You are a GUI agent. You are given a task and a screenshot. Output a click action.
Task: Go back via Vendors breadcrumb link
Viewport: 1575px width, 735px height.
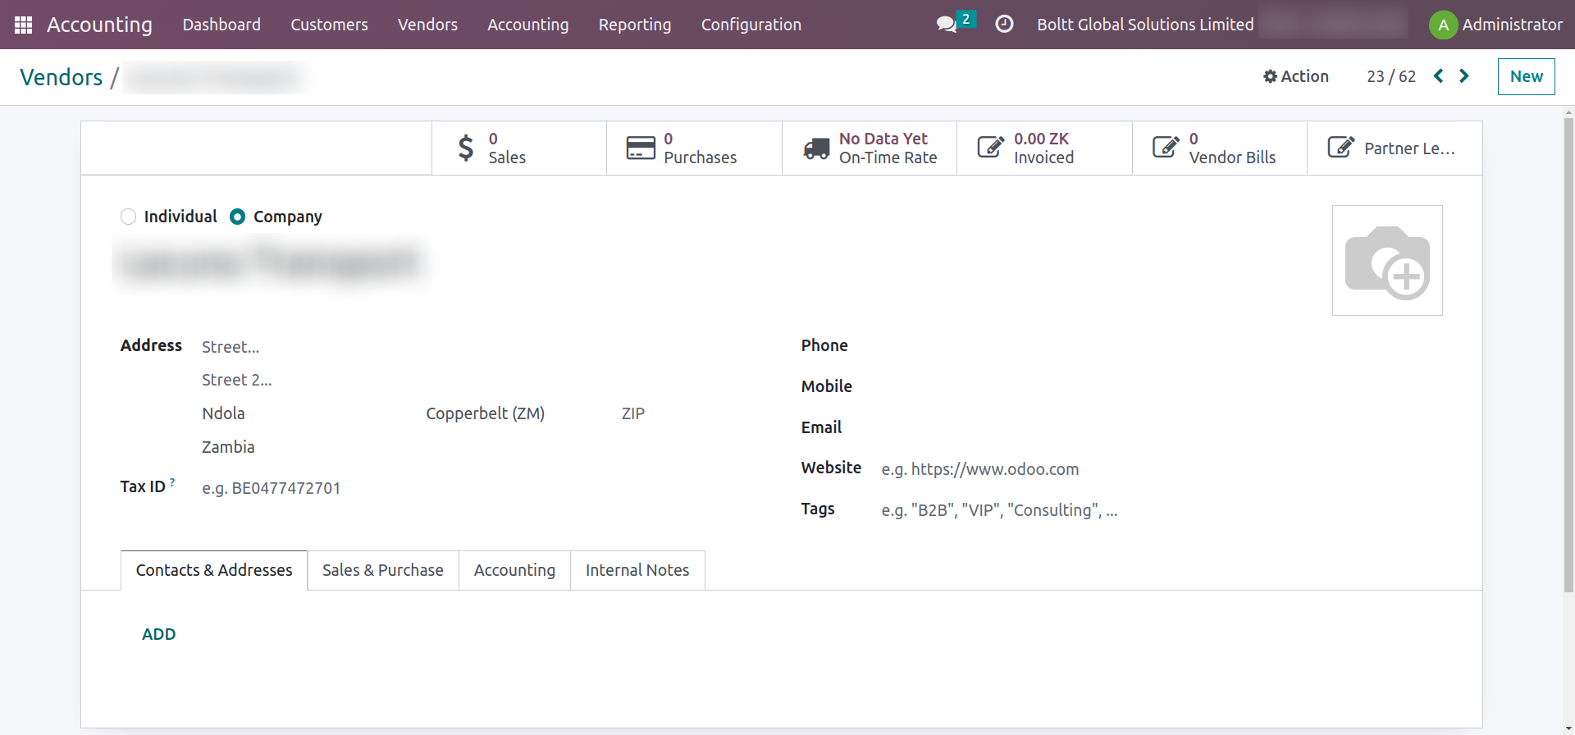pyautogui.click(x=62, y=77)
